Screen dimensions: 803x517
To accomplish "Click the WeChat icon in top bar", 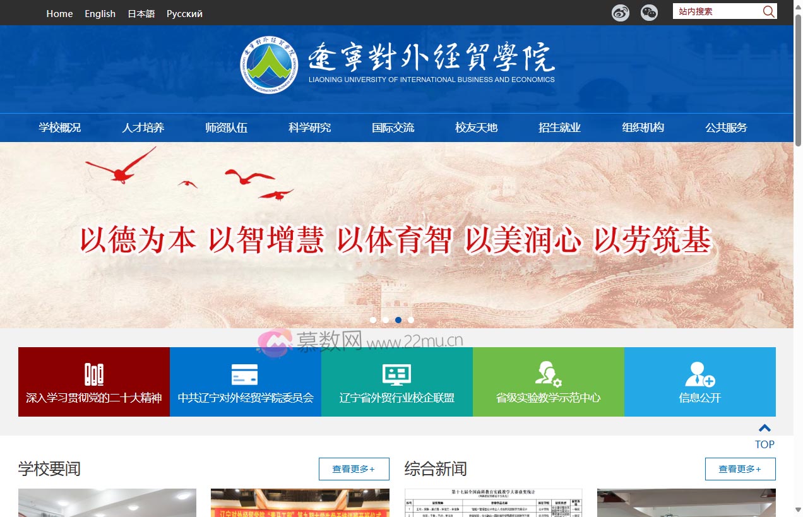I will 648,12.
